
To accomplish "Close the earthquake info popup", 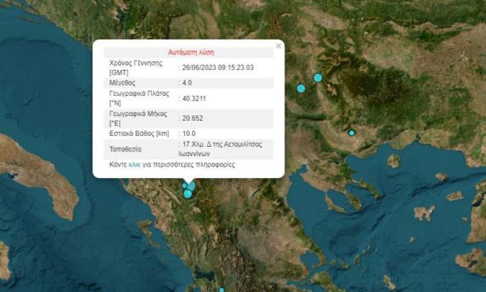I will [278, 46].
